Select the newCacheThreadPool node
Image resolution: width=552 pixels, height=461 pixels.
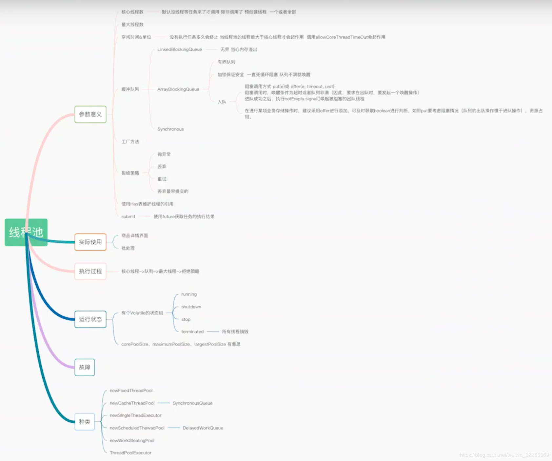[x=132, y=403]
